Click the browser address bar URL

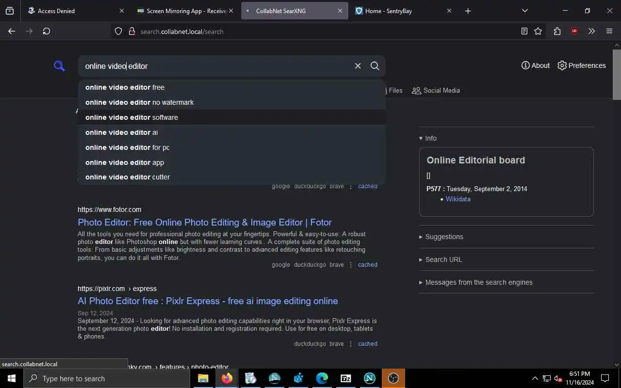[182, 32]
